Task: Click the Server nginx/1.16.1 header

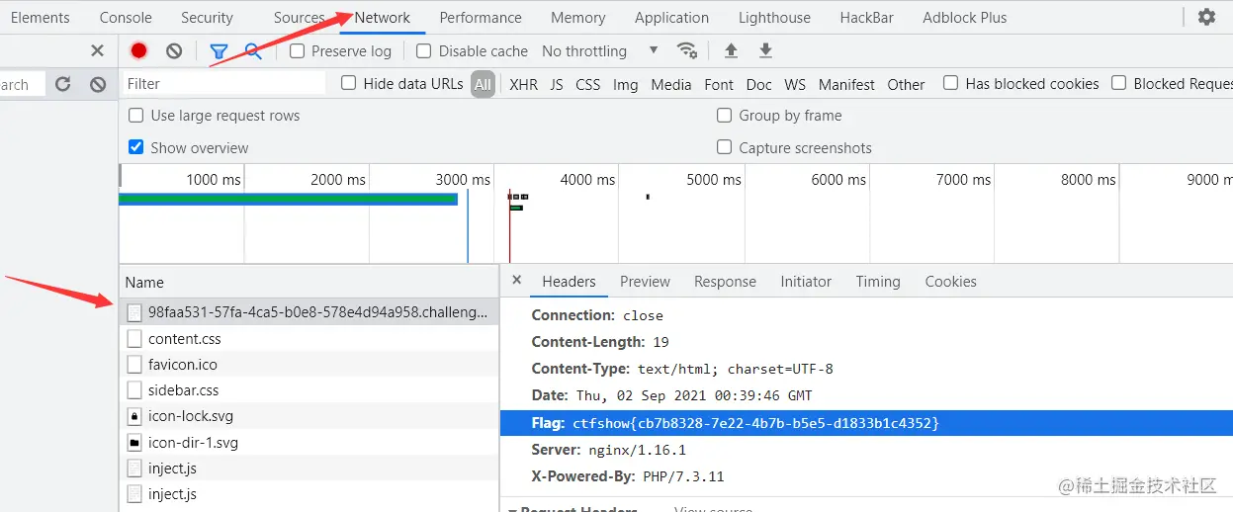Action: pyautogui.click(x=609, y=450)
